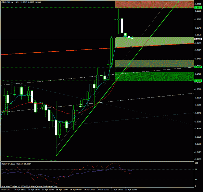
Task: Click the 19 Apr 20:00 time label
Action: click(x=89, y=190)
